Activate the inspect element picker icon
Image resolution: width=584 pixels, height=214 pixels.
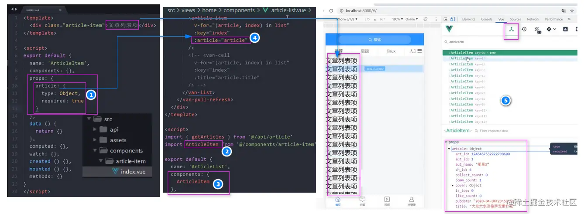point(445,19)
